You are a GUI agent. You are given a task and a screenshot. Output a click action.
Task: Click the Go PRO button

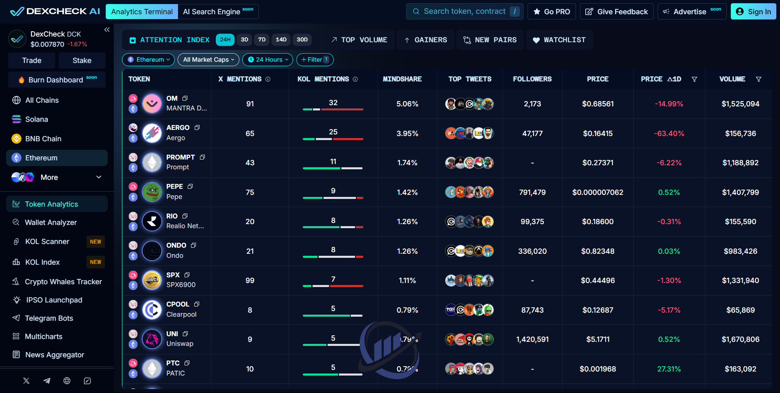[552, 11]
